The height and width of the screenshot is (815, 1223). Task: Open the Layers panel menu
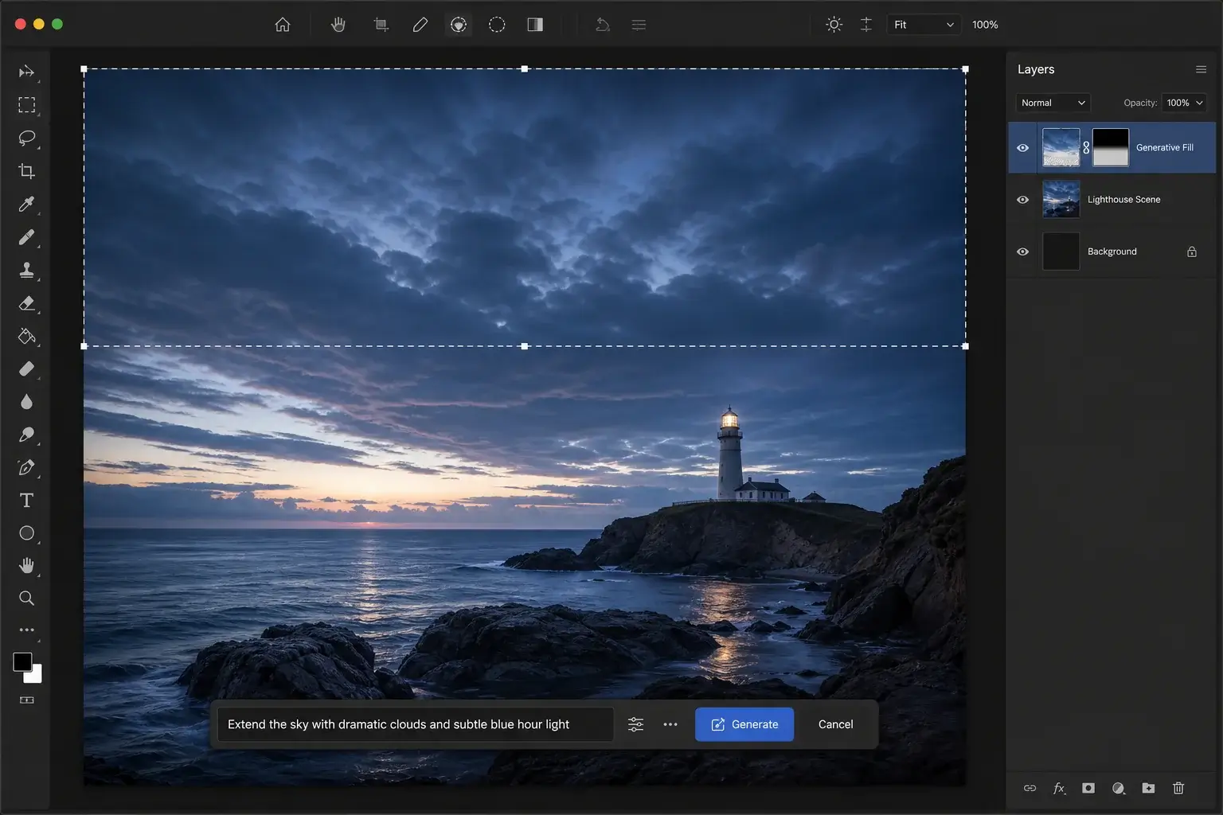tap(1201, 69)
